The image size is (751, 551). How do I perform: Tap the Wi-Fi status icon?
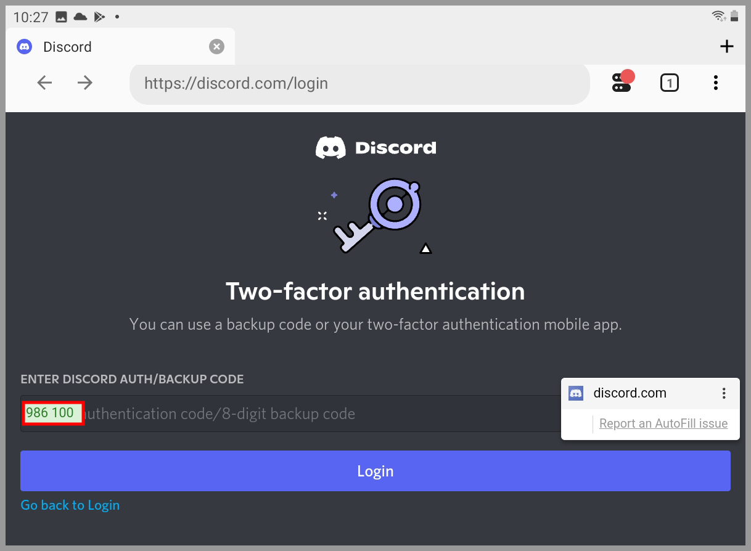[x=718, y=17]
